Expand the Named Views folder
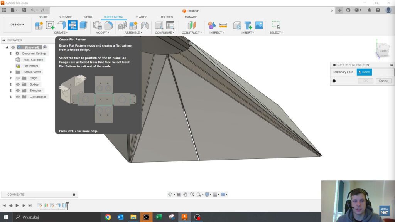 coord(11,72)
